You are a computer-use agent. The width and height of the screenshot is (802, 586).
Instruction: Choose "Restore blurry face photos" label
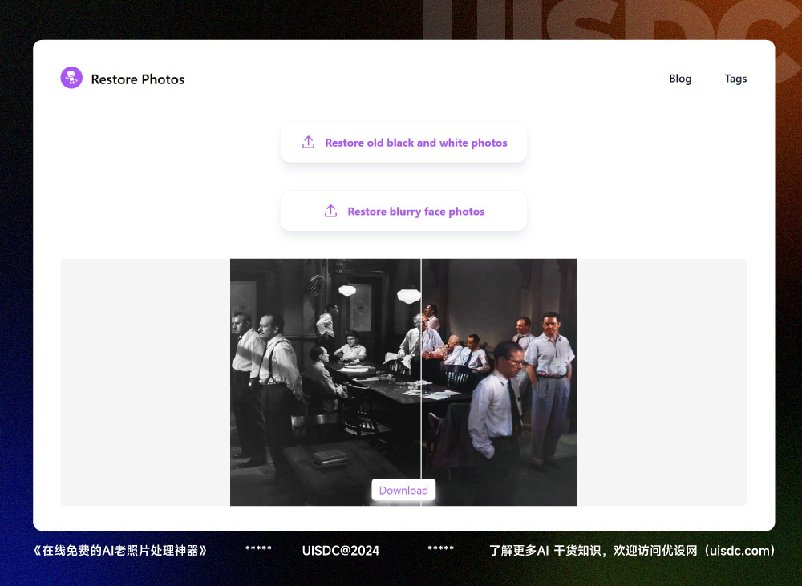415,212
